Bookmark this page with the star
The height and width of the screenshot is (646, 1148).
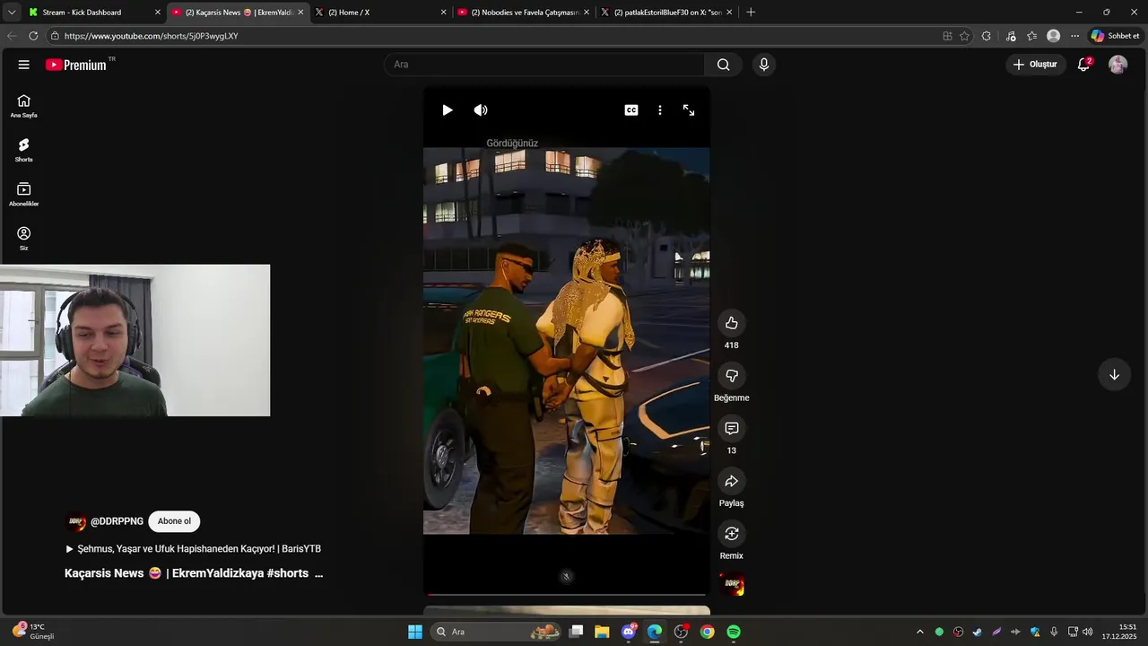(x=964, y=36)
